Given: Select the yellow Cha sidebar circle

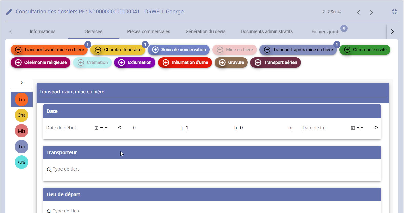Looking at the screenshot, I should [x=22, y=115].
